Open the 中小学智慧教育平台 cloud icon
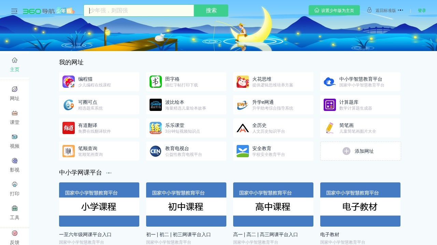This screenshot has width=437, height=245. coord(330,82)
